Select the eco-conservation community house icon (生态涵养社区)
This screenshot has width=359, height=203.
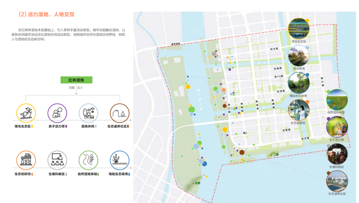pyautogui.click(x=120, y=113)
